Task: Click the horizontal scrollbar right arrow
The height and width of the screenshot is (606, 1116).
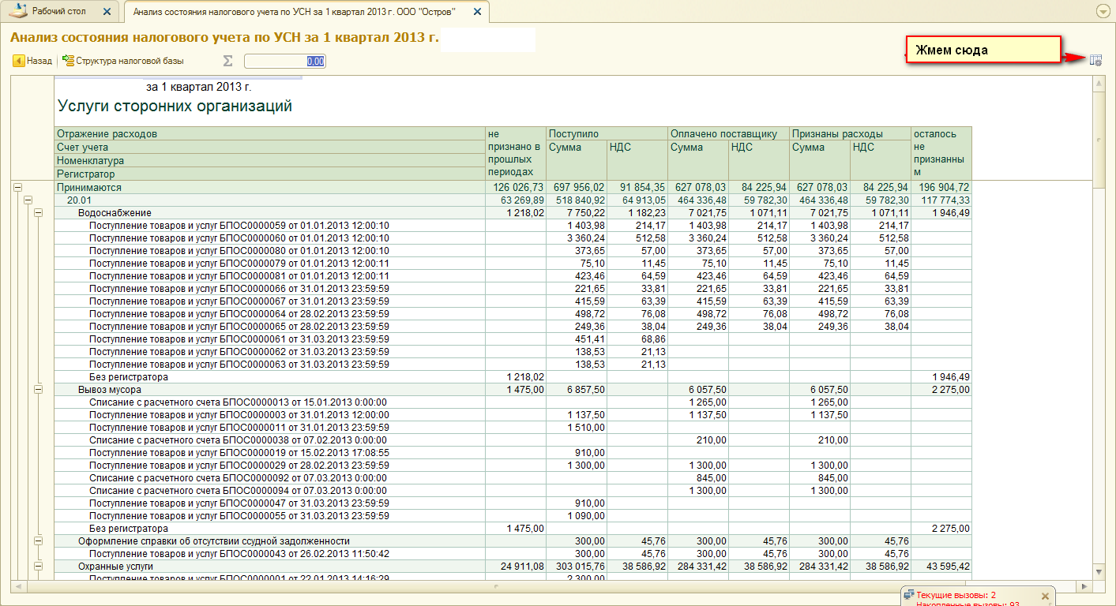Action: 1086,588
